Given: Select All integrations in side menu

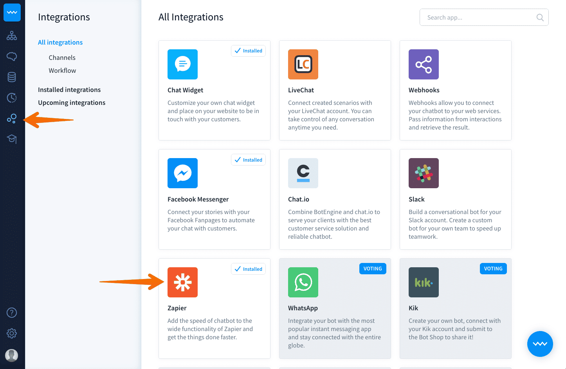Looking at the screenshot, I should tap(60, 42).
